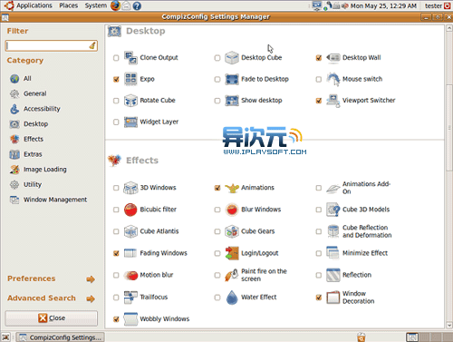Open the Paint fire on the screen icon
453x342 pixels.
232,275
